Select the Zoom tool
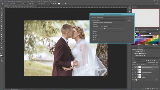Screen dimensions: 160x90 coord(1,50)
